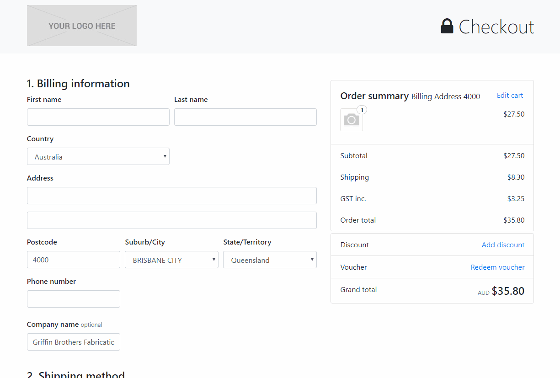Click the Add discount link

coord(503,245)
